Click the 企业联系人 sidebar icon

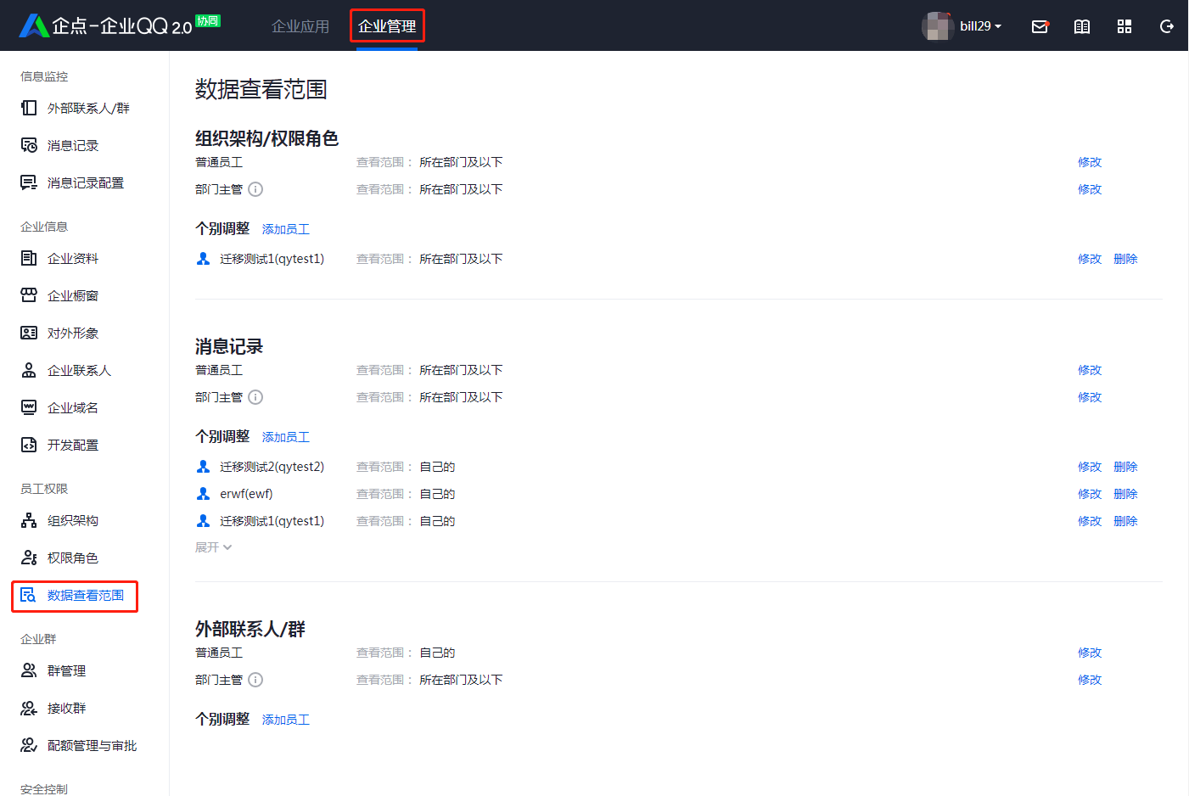pos(29,370)
